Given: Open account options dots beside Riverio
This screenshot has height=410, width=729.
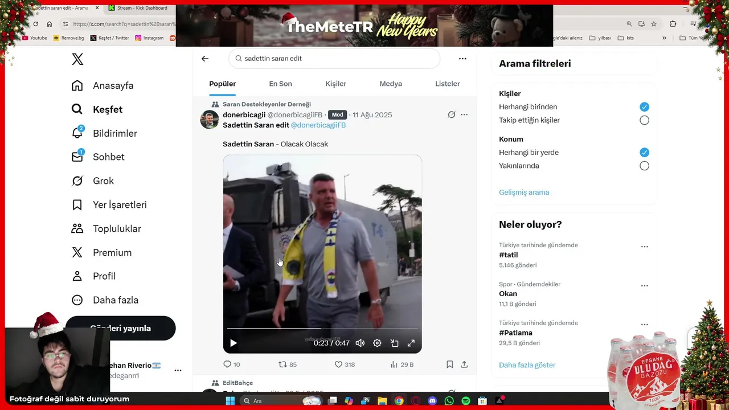Looking at the screenshot, I should (x=178, y=370).
